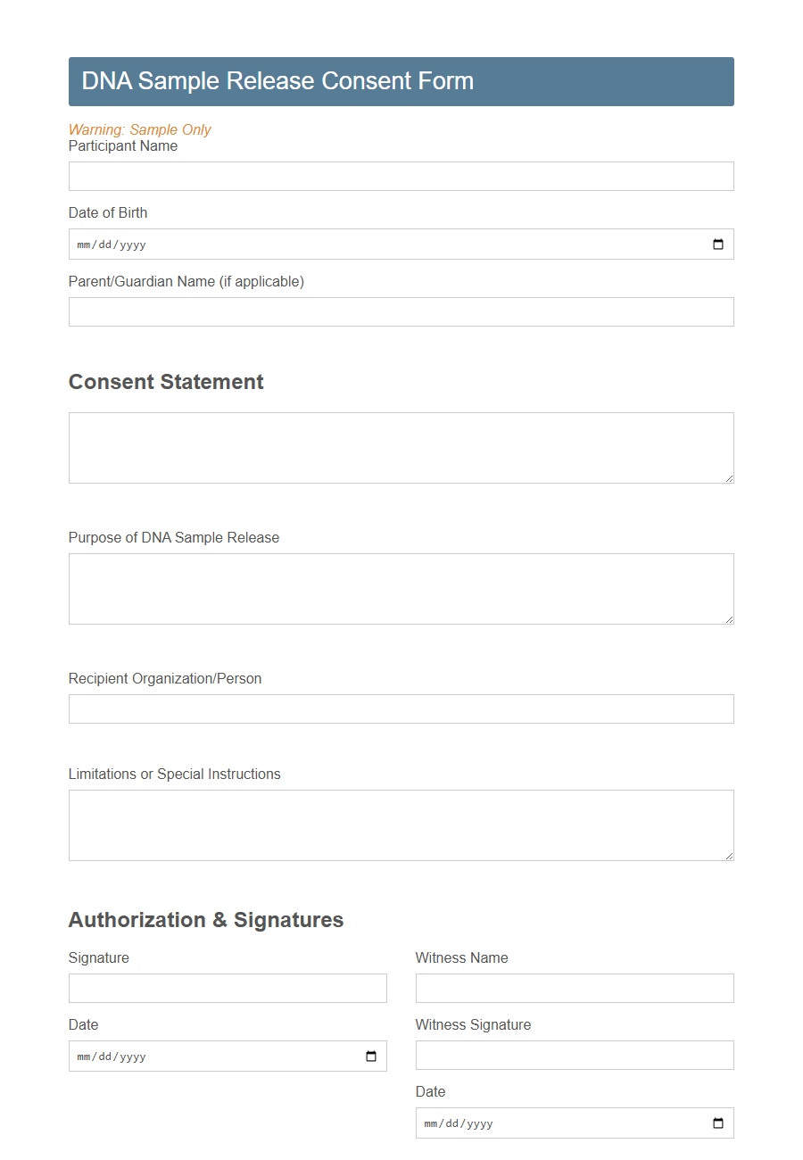This screenshot has height=1160, width=803.
Task: Click the resize handle of Limitations textarea
Action: [730, 857]
